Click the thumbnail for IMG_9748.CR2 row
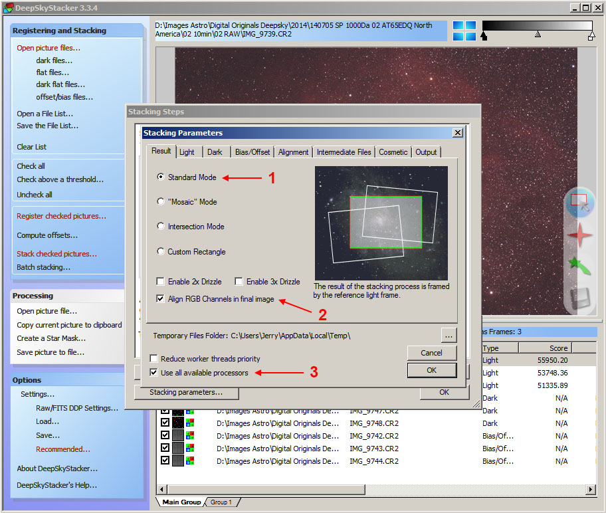 click(178, 423)
